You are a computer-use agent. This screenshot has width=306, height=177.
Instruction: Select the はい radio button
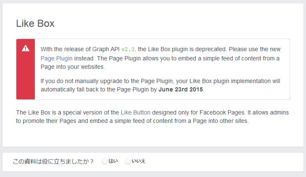(105, 161)
